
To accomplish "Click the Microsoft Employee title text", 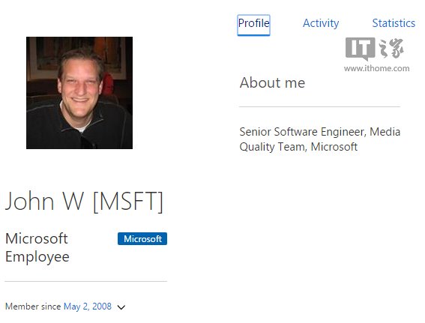I will pos(37,247).
